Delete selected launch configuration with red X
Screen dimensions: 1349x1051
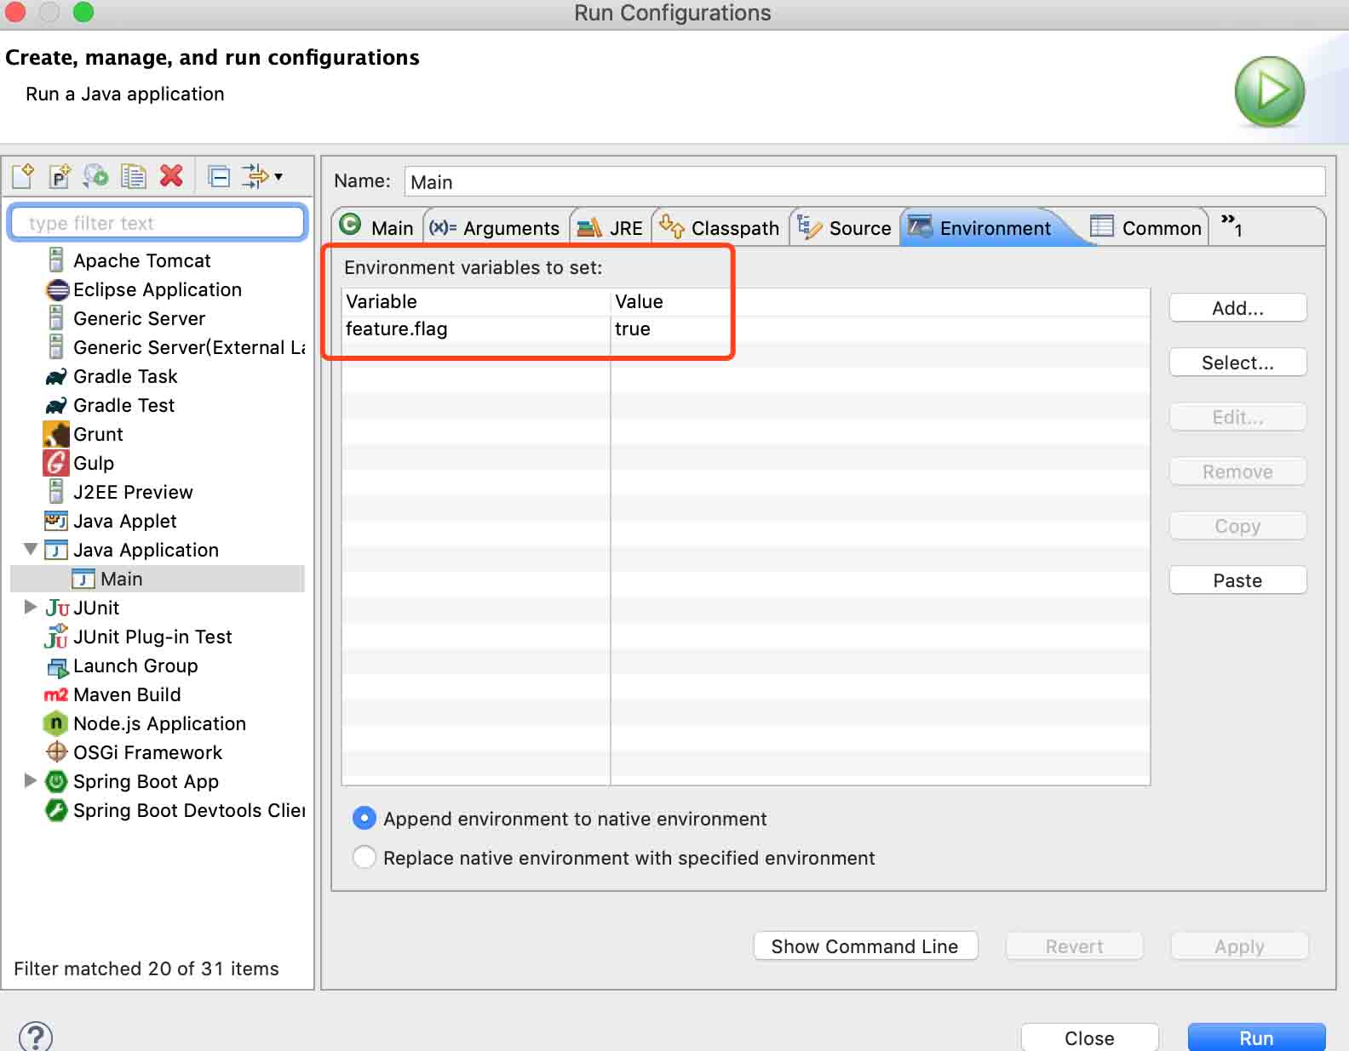171,176
